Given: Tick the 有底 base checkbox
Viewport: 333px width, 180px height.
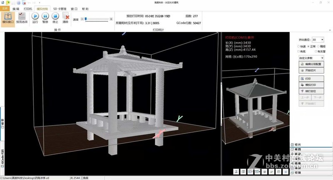Looking at the screenshot, I should click(x=299, y=52).
